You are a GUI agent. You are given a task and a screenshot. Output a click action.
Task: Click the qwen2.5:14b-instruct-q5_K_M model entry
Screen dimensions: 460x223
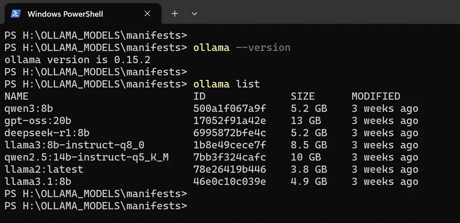tap(86, 157)
